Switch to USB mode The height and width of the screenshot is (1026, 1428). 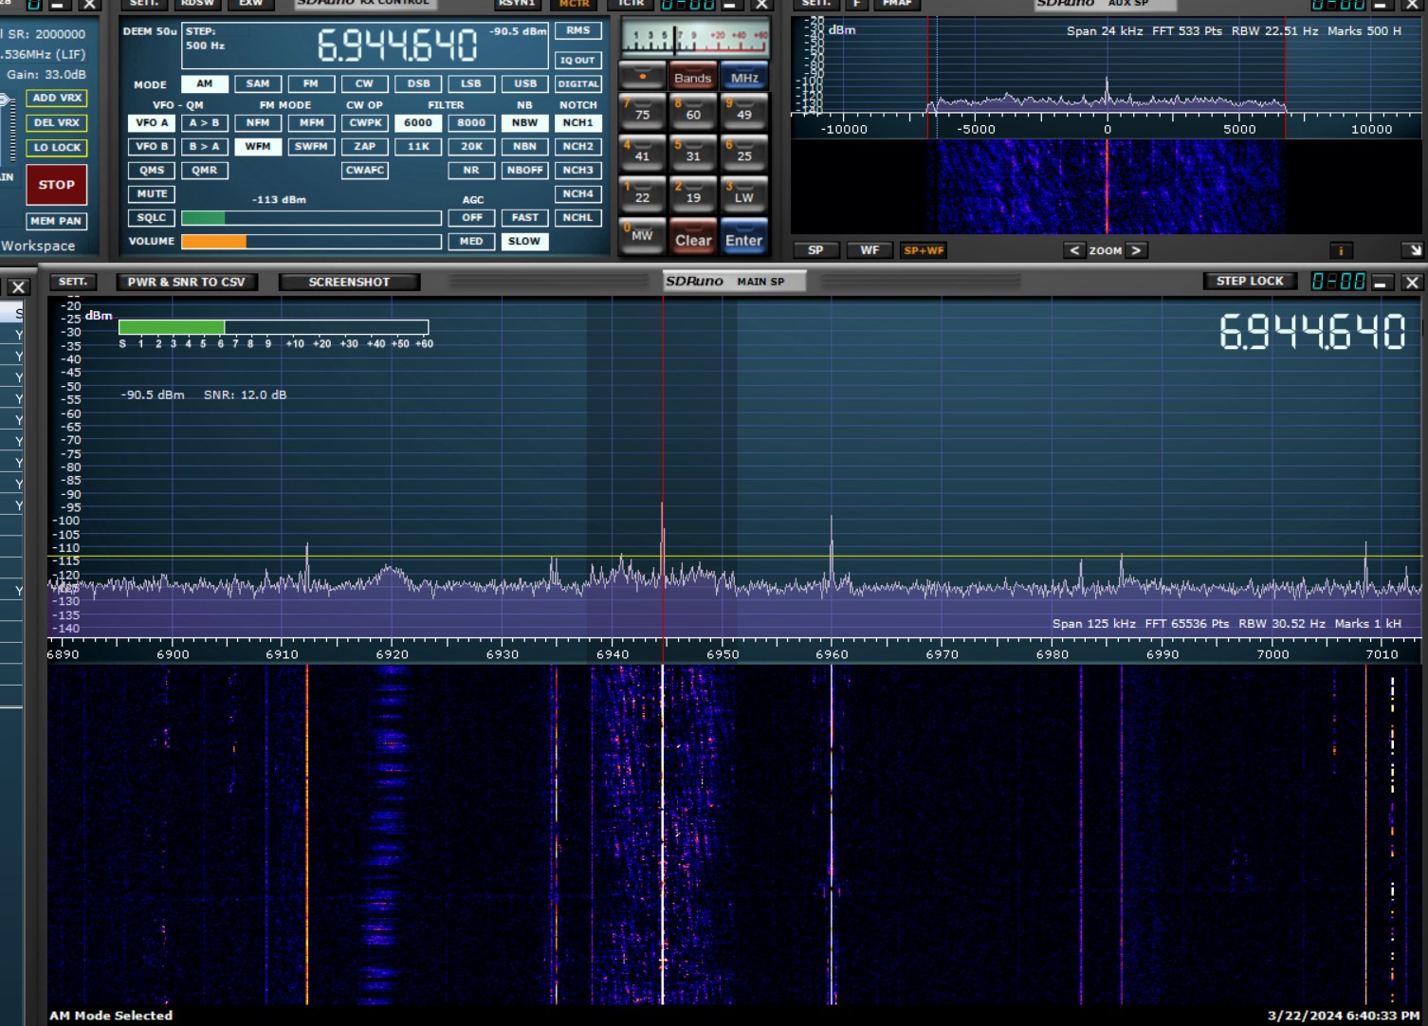tap(524, 83)
